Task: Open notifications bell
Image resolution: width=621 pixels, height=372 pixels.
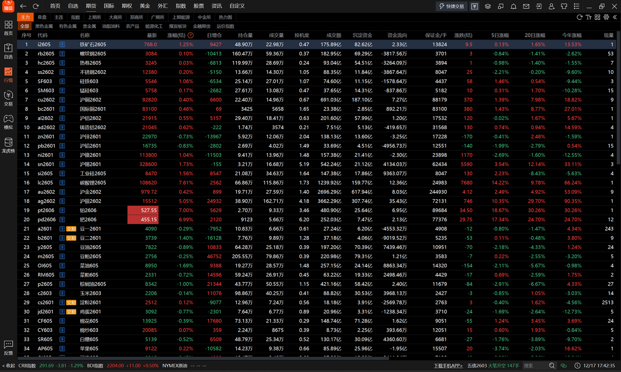Action: 514,6
